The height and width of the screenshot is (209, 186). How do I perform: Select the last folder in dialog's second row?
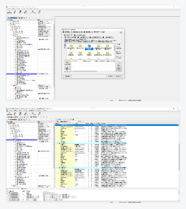(107, 54)
